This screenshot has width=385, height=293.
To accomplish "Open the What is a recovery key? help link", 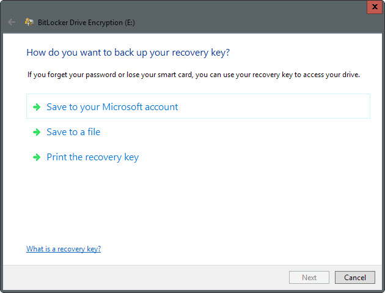I will (64, 249).
